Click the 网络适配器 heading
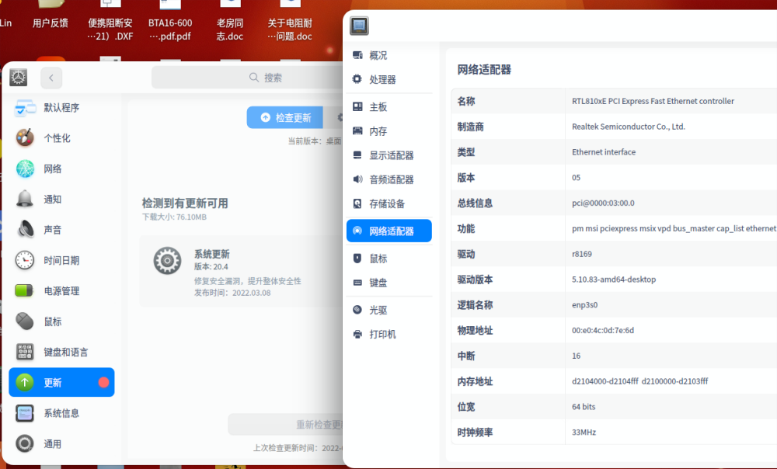777x469 pixels. click(x=484, y=70)
